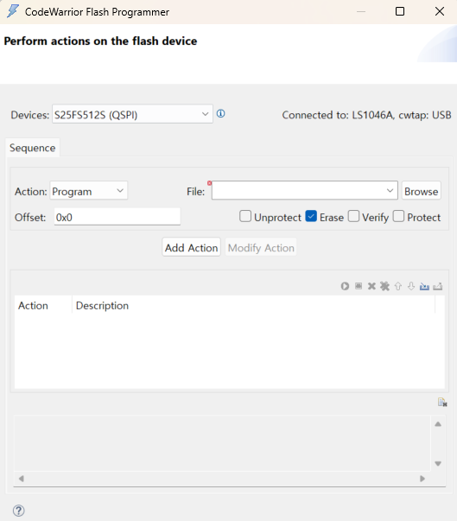Screen dimensions: 457x521
Task: Remove all actions with the double X icon
Action: (384, 286)
